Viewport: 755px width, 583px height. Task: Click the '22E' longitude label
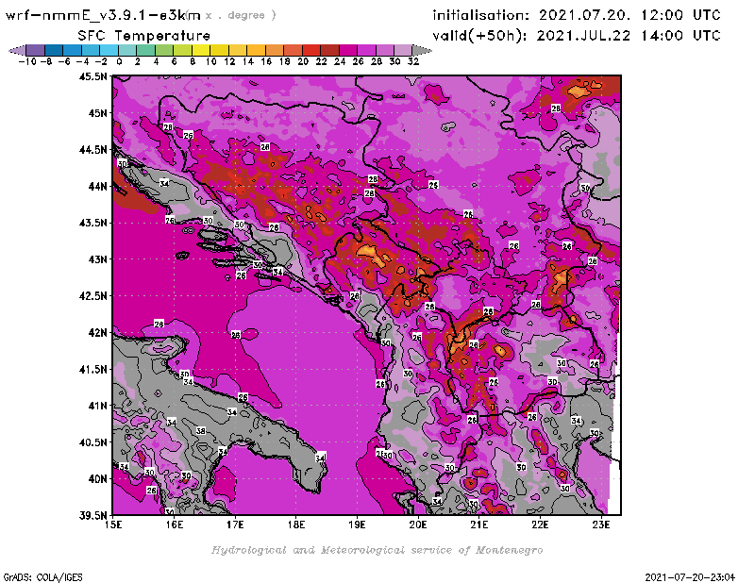tap(540, 525)
